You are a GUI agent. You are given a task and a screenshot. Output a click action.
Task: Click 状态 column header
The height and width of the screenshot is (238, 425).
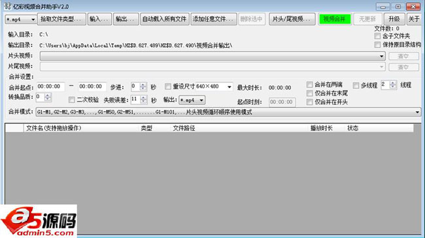(379, 128)
